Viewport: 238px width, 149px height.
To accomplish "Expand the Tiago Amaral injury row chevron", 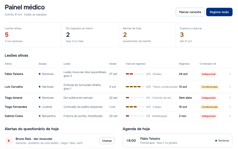I will tap(230, 98).
